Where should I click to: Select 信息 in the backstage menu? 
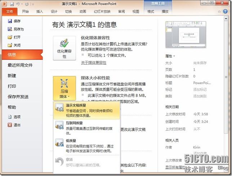pos(22,55)
